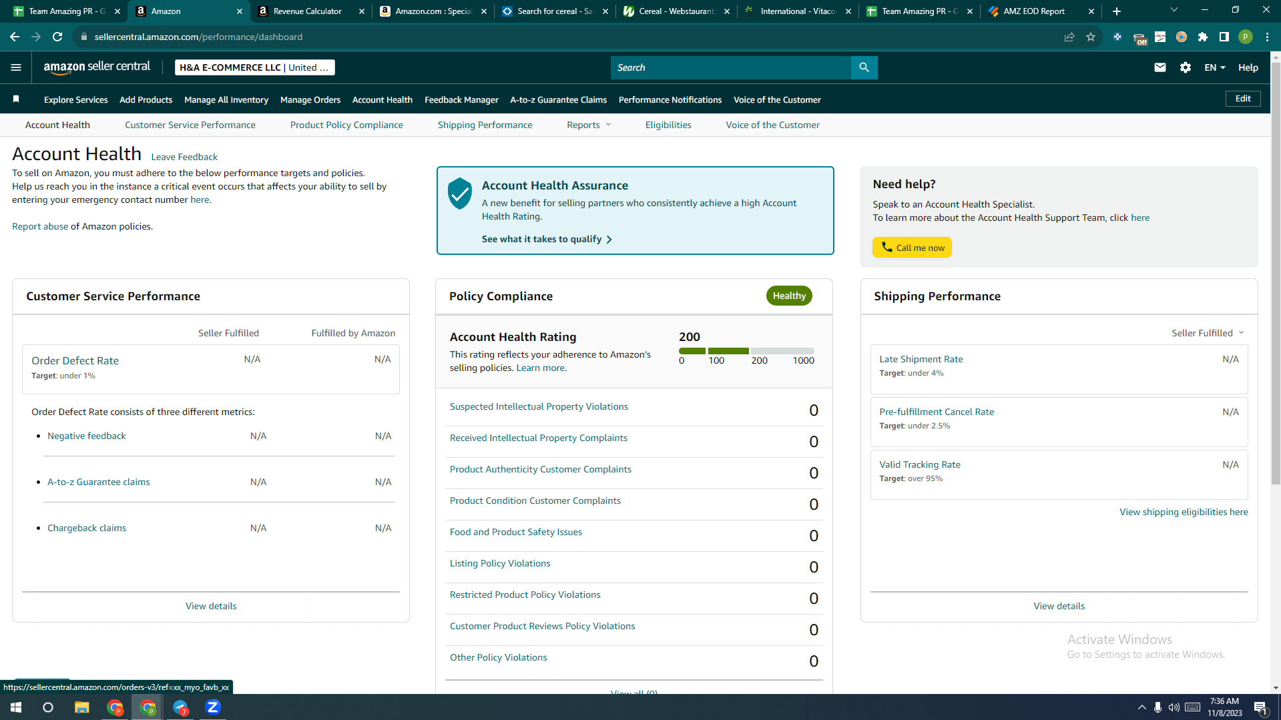Open the H&A E-COMMERCE LLC account switcher

coord(254,67)
